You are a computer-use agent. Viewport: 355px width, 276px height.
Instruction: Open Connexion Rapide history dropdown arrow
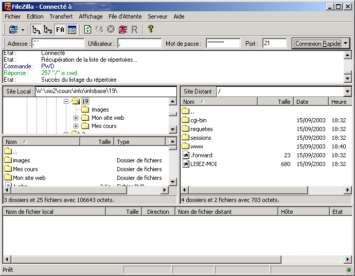[x=346, y=44]
